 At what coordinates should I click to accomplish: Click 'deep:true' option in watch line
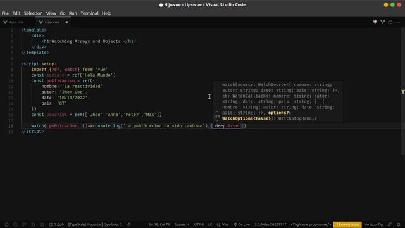click(227, 125)
